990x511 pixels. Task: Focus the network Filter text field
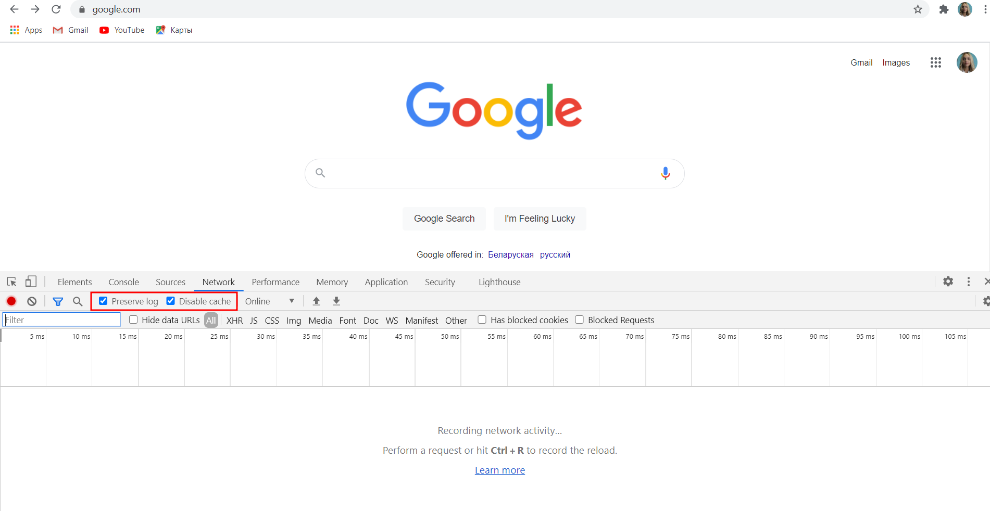pyautogui.click(x=61, y=320)
